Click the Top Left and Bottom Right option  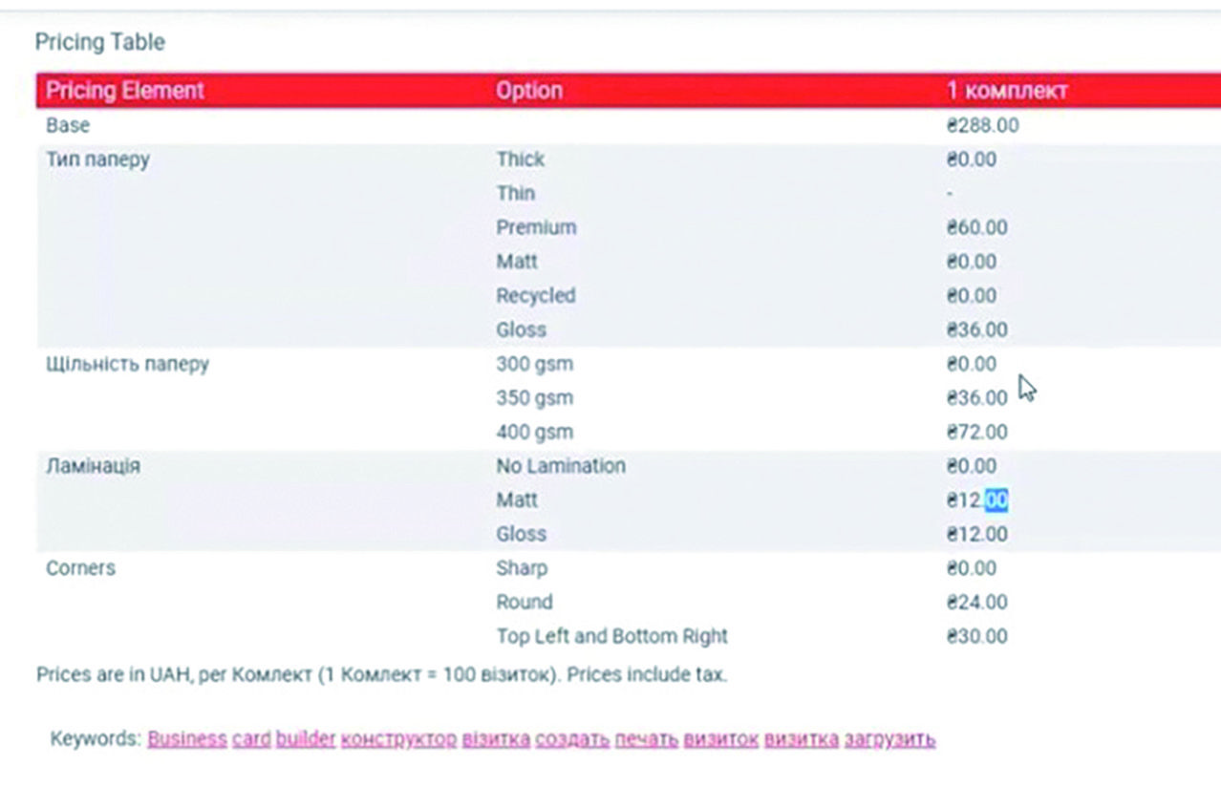point(611,636)
